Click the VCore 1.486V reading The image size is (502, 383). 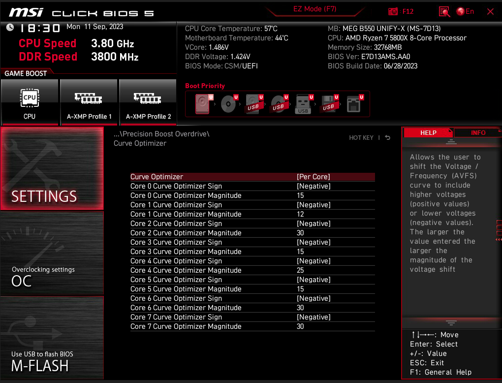point(207,47)
